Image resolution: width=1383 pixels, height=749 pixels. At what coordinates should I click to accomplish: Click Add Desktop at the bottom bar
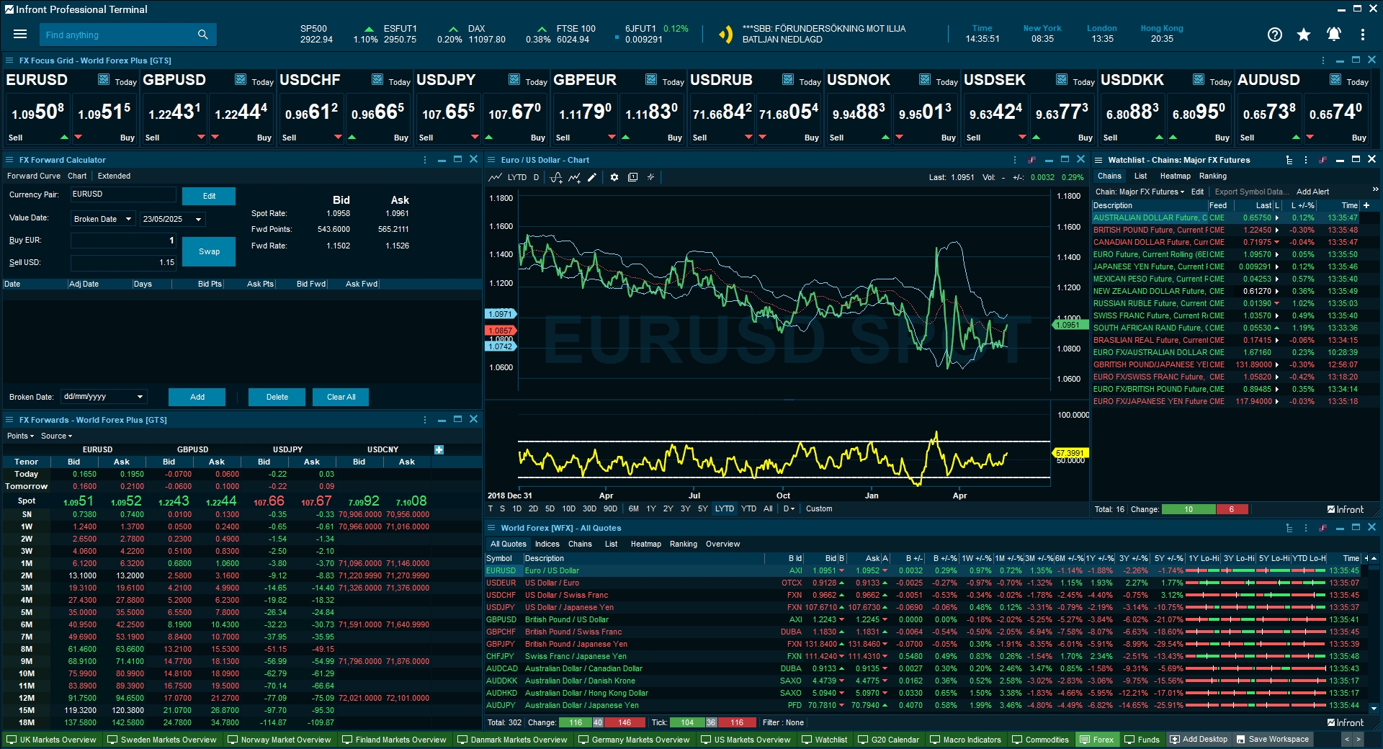[1199, 740]
